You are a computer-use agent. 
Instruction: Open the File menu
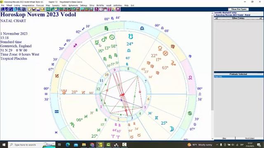(x=2, y=5)
